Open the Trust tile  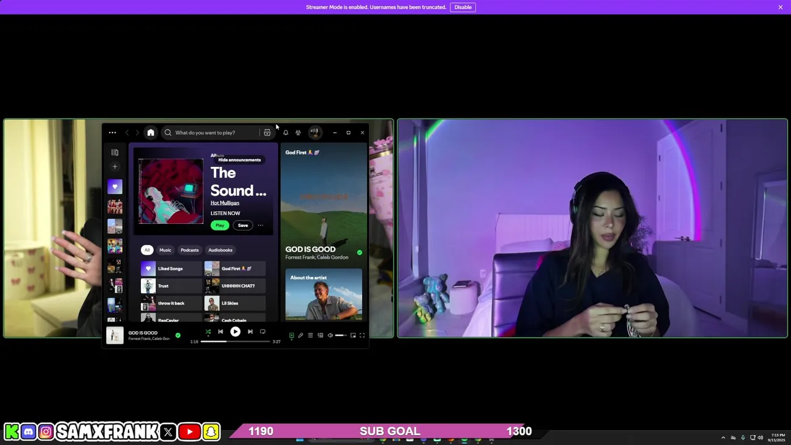pyautogui.click(x=171, y=286)
